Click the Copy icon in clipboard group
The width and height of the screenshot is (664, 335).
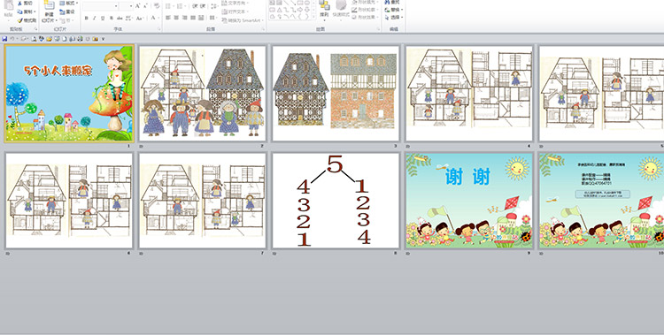(x=20, y=11)
